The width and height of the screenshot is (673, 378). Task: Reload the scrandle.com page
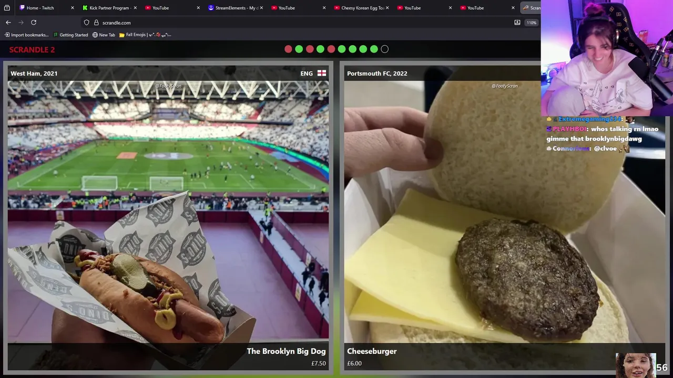tap(34, 23)
